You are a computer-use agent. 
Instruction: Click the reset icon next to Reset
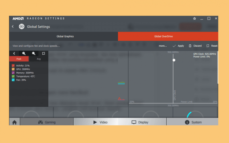click(208, 46)
